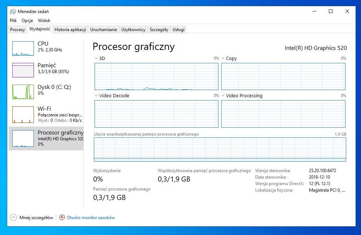
Task: Click the Wersja sterownika label
Action: tap(273, 171)
